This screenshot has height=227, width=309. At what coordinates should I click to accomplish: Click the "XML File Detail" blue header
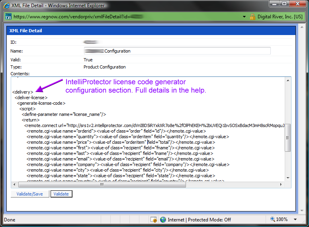coord(151,31)
